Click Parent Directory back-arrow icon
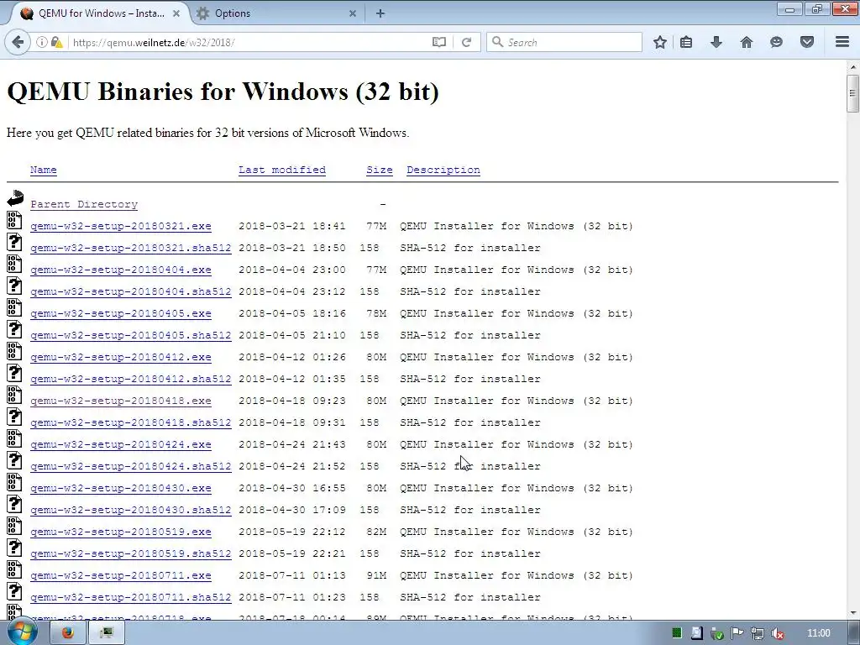The height and width of the screenshot is (645, 860). tap(15, 198)
